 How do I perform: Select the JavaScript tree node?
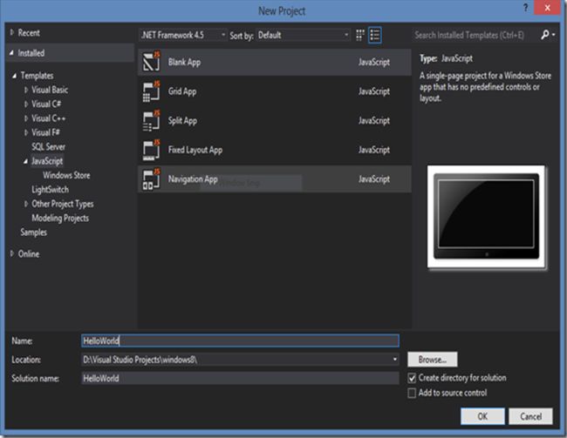pos(47,161)
